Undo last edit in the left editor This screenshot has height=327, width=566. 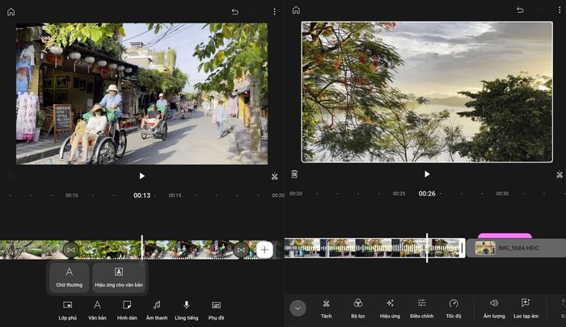tap(235, 12)
